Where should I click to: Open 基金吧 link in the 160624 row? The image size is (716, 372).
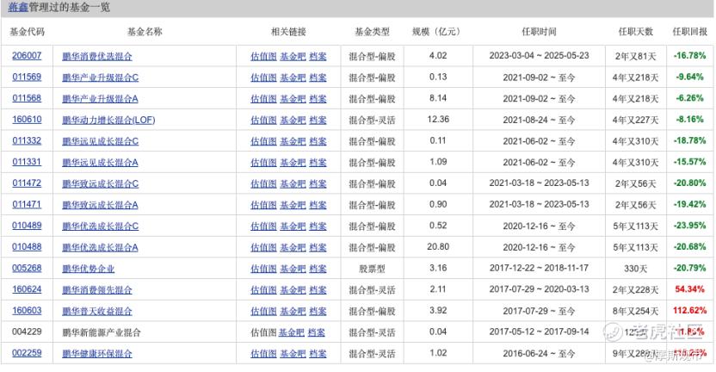pos(293,289)
